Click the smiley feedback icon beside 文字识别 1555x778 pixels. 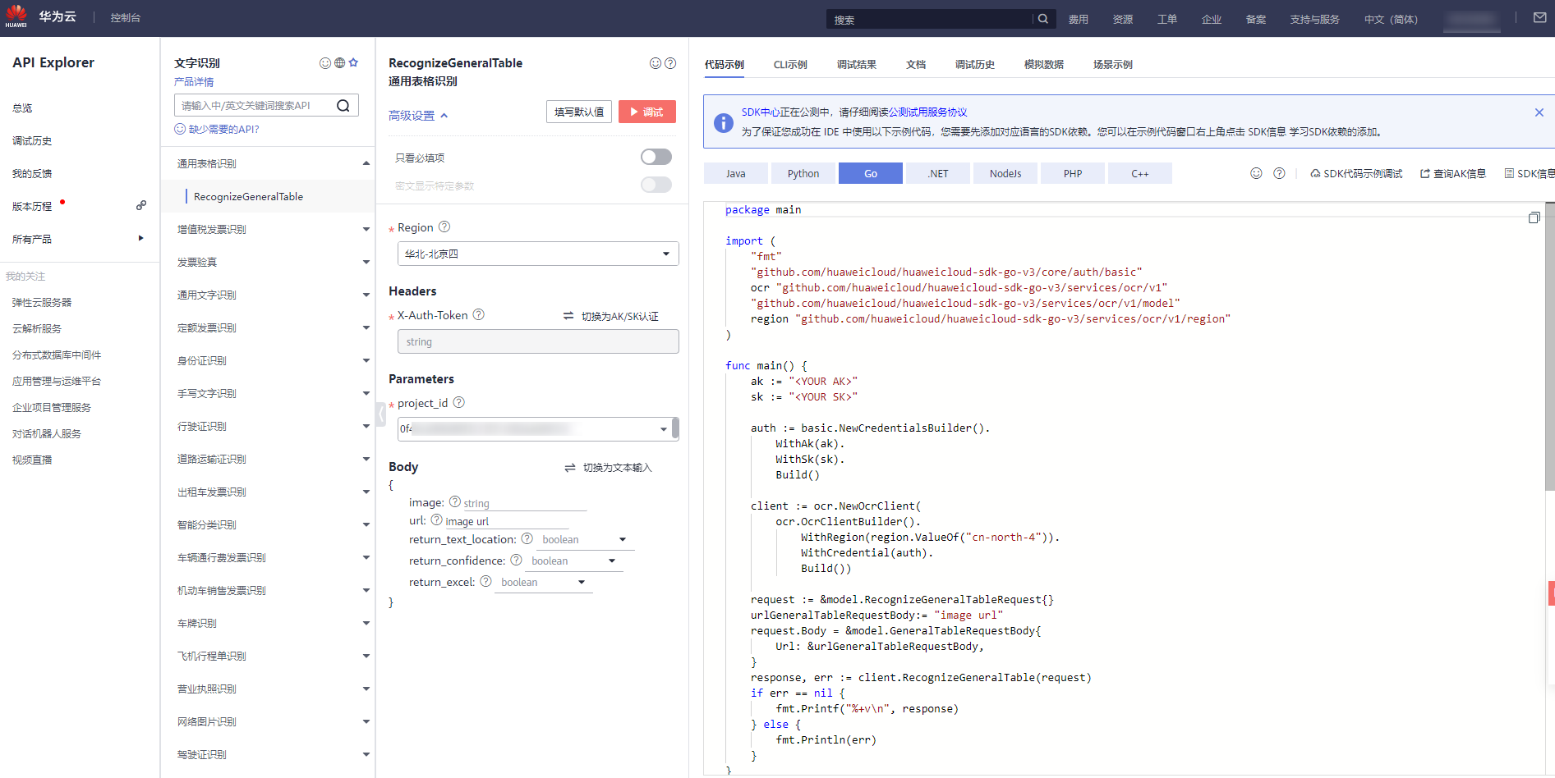click(x=325, y=62)
